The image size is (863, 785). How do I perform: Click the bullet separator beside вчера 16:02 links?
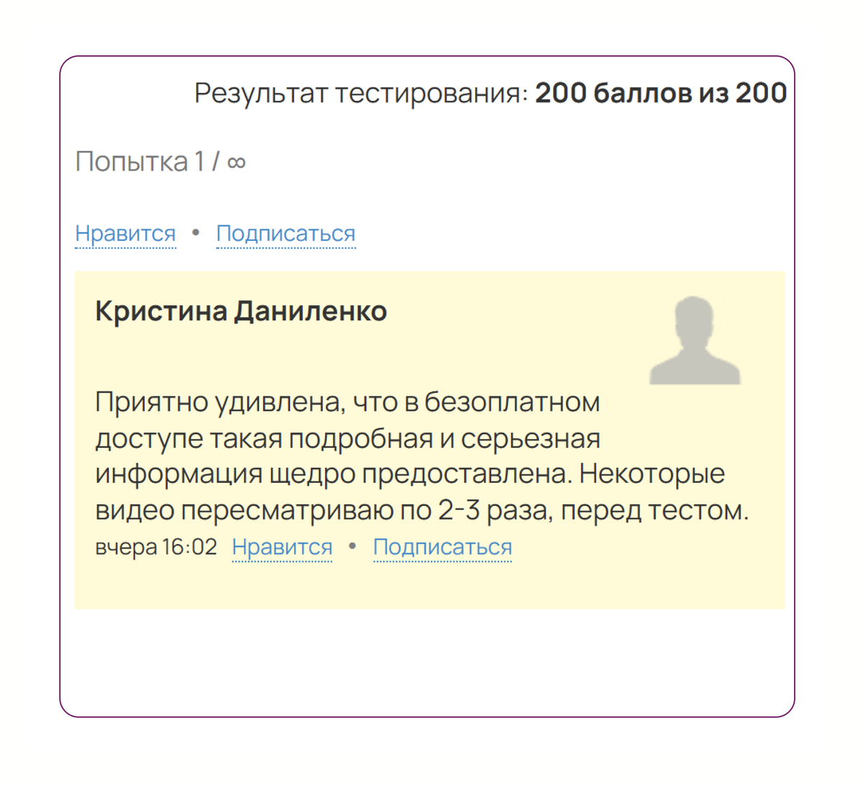[x=352, y=546]
